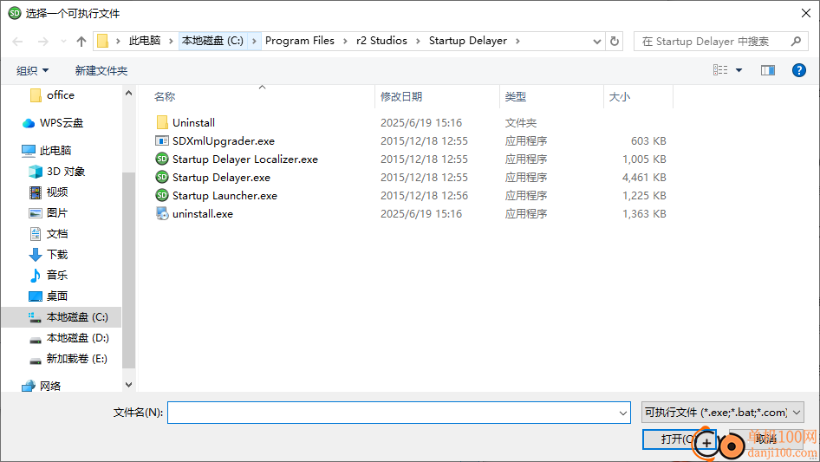Screen dimensions: 820x462
Task: Select the Startup Delayer.exe icon
Action: pyautogui.click(x=162, y=178)
